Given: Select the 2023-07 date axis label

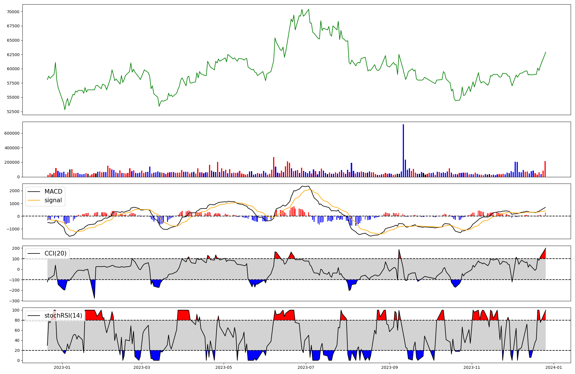Looking at the screenshot, I should coord(306,367).
